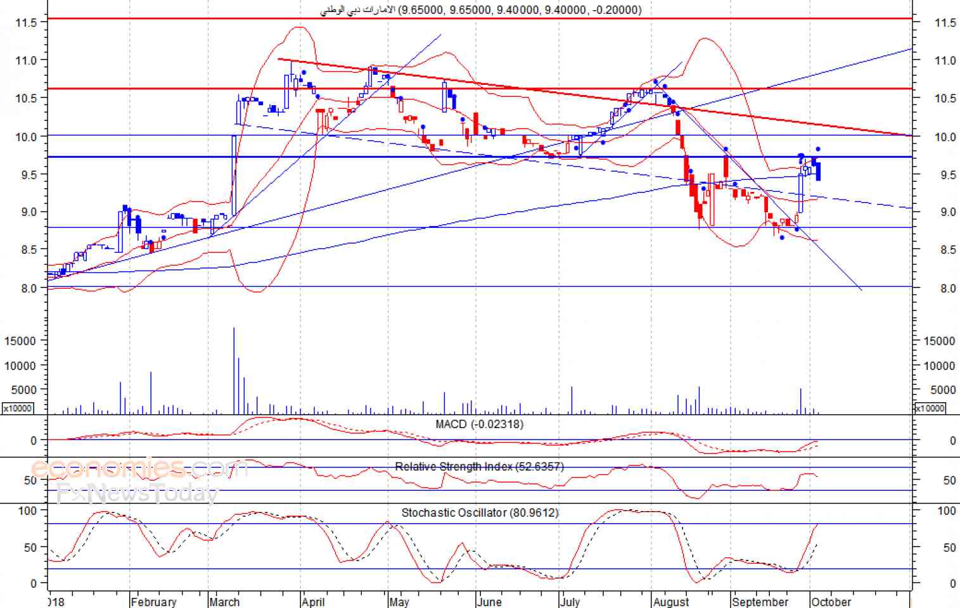This screenshot has width=960, height=608.
Task: Select the Stochastic panel's 50 label on the right
Action: tap(949, 547)
